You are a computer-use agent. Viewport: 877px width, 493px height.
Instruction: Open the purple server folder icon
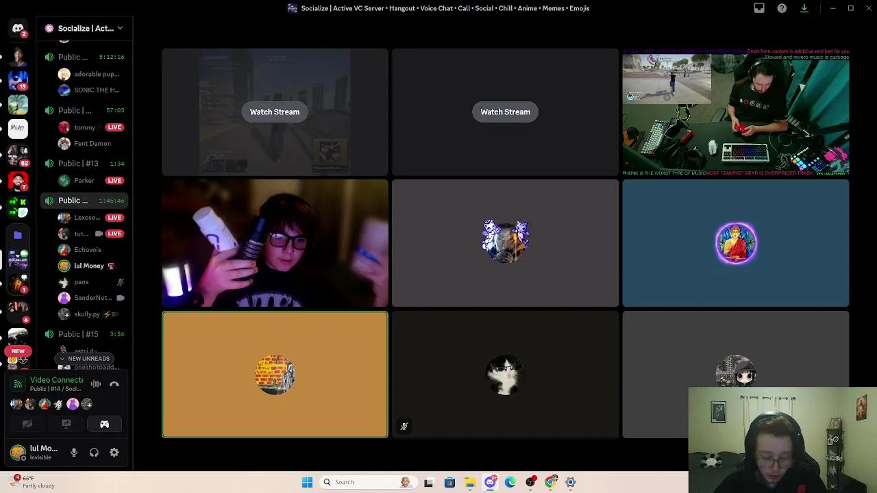(x=18, y=235)
